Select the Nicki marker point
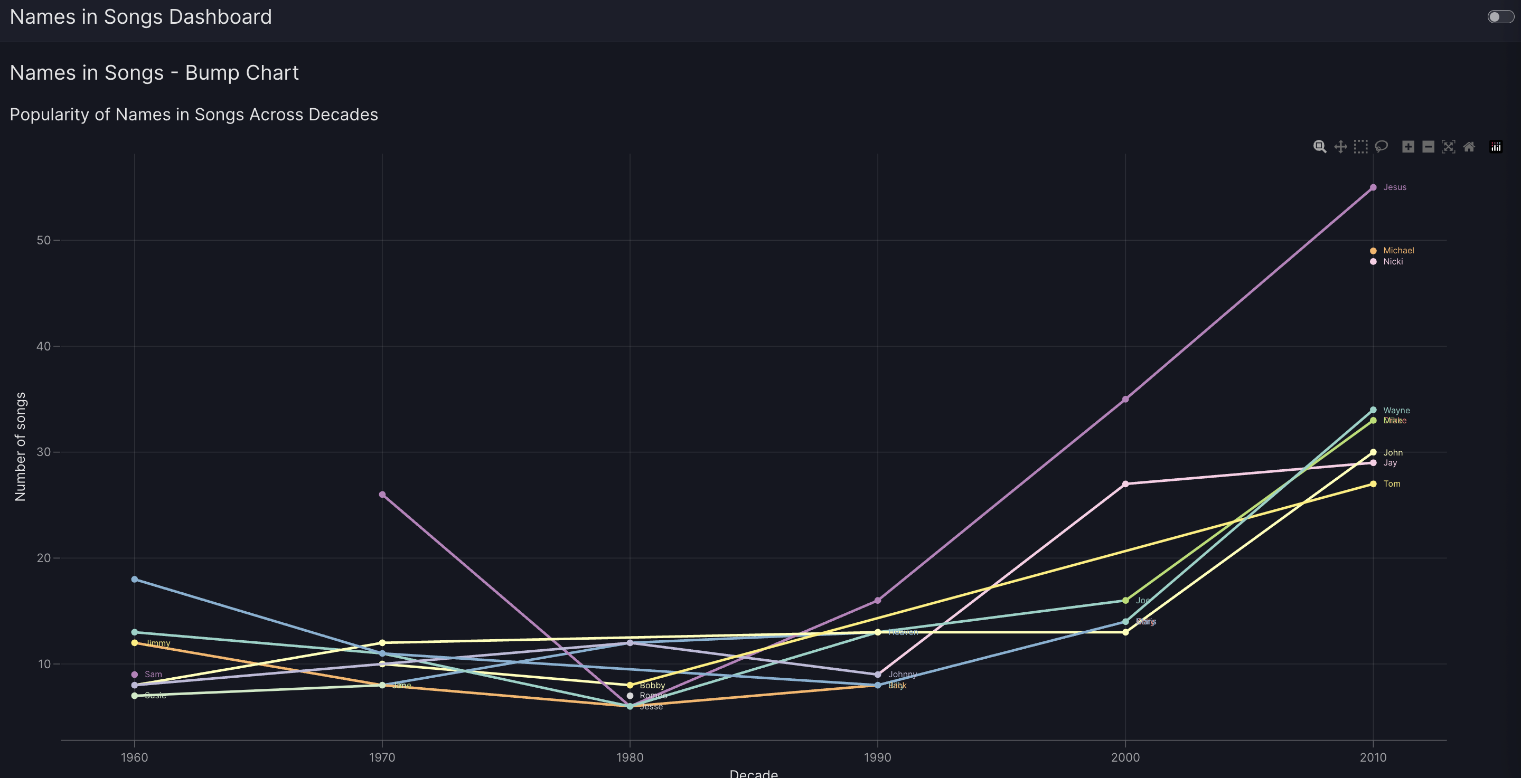The height and width of the screenshot is (778, 1521). 1373,261
